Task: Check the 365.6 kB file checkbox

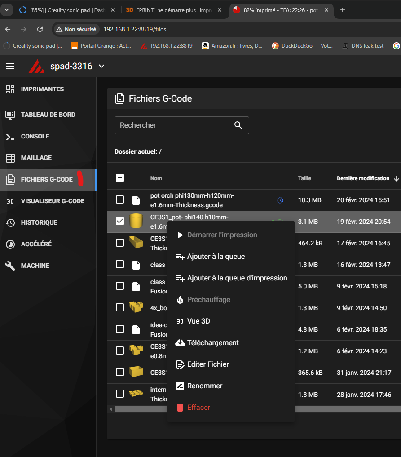Action: 120,372
